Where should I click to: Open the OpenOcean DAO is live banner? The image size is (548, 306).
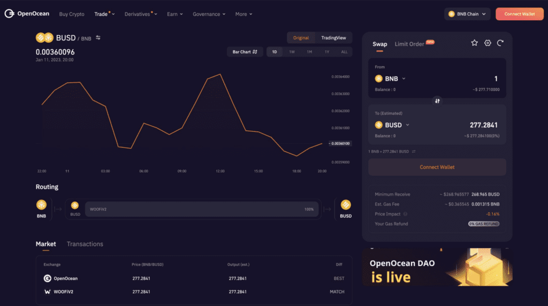(437, 267)
